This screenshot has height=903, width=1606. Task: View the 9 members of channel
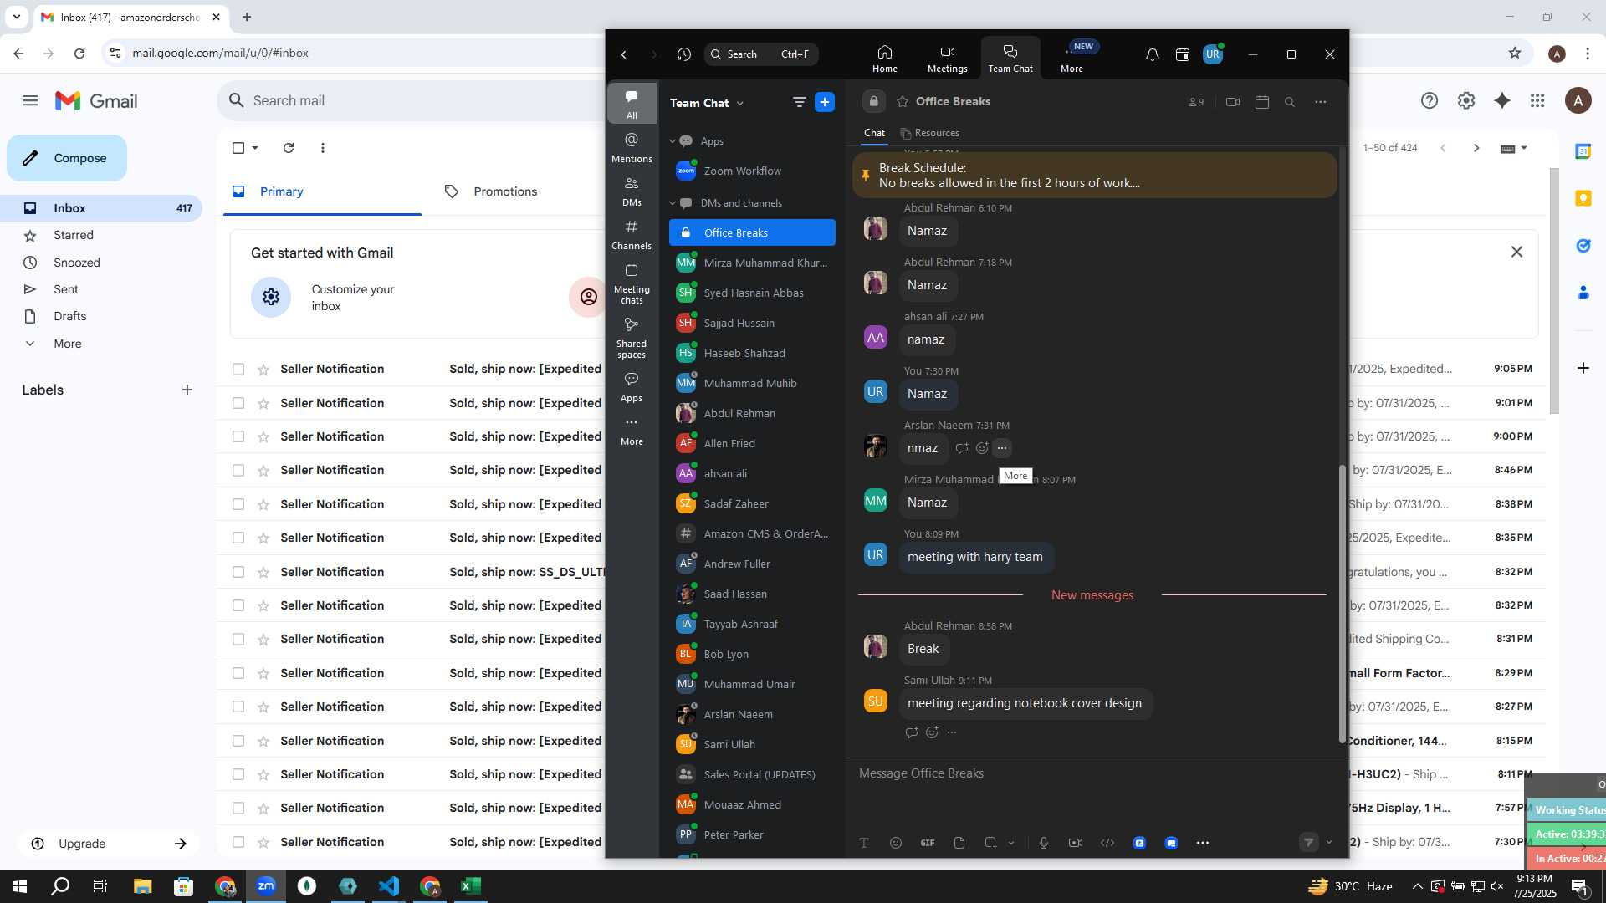point(1196,102)
